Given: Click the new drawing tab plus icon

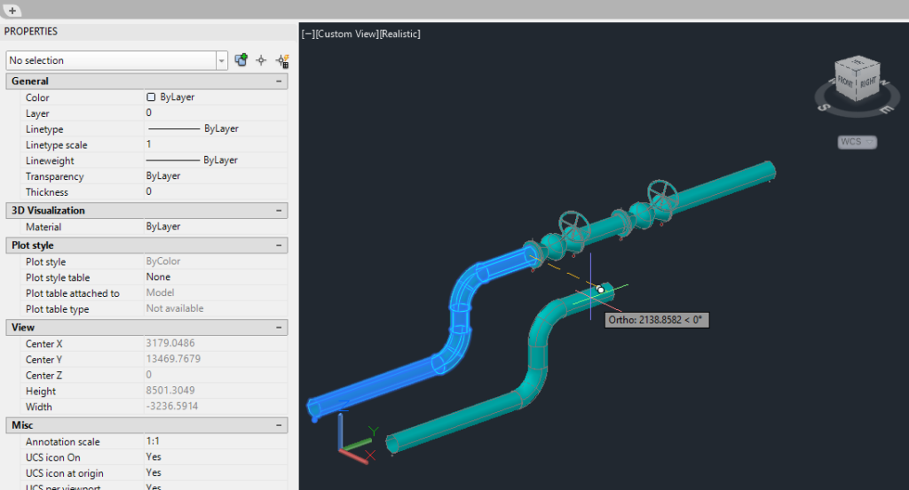Looking at the screenshot, I should [12, 11].
